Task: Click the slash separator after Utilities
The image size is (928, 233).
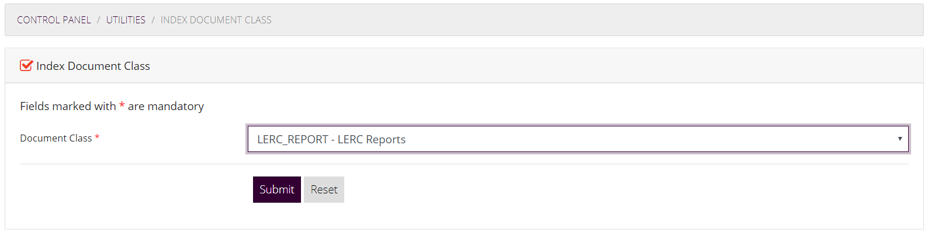Action: [153, 20]
